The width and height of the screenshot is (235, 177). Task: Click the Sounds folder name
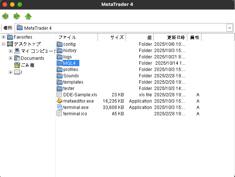pyautogui.click(x=71, y=76)
